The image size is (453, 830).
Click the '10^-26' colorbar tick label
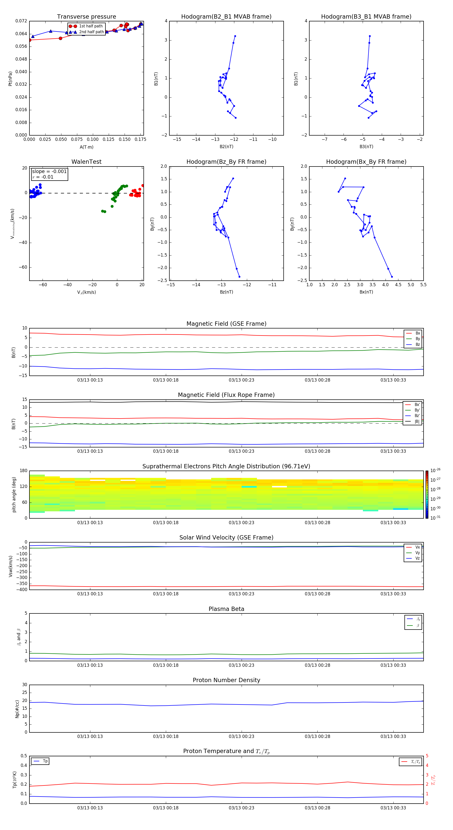click(x=435, y=470)
